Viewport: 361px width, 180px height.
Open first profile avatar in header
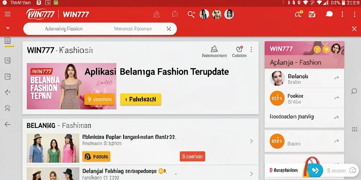tap(204, 14)
